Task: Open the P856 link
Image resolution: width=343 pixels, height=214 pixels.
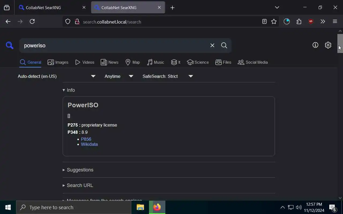Action: pos(86,139)
